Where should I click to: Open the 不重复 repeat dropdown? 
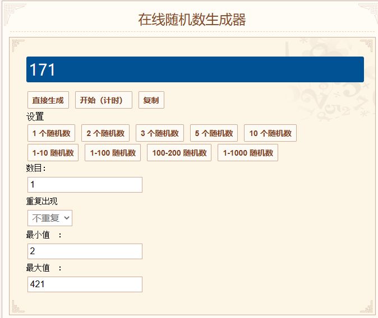[50, 218]
